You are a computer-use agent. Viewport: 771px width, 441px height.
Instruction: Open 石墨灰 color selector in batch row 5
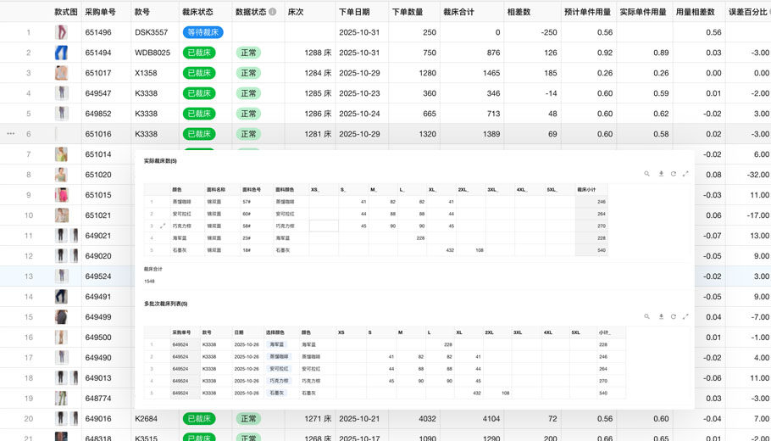click(277, 394)
